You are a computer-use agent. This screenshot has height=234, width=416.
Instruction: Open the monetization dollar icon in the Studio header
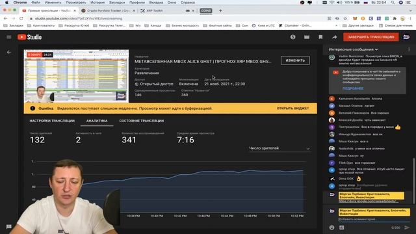292,37
